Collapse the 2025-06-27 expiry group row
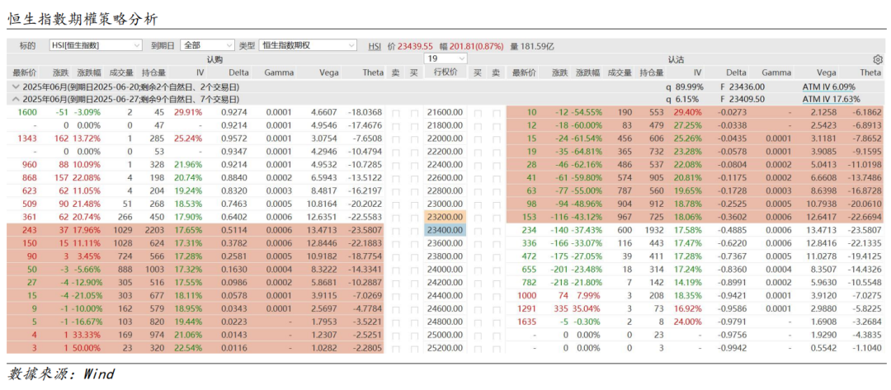891x390 pixels. (16, 99)
